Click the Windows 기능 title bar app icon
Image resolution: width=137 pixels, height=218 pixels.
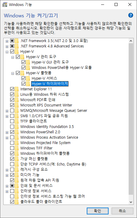tap(5, 4)
